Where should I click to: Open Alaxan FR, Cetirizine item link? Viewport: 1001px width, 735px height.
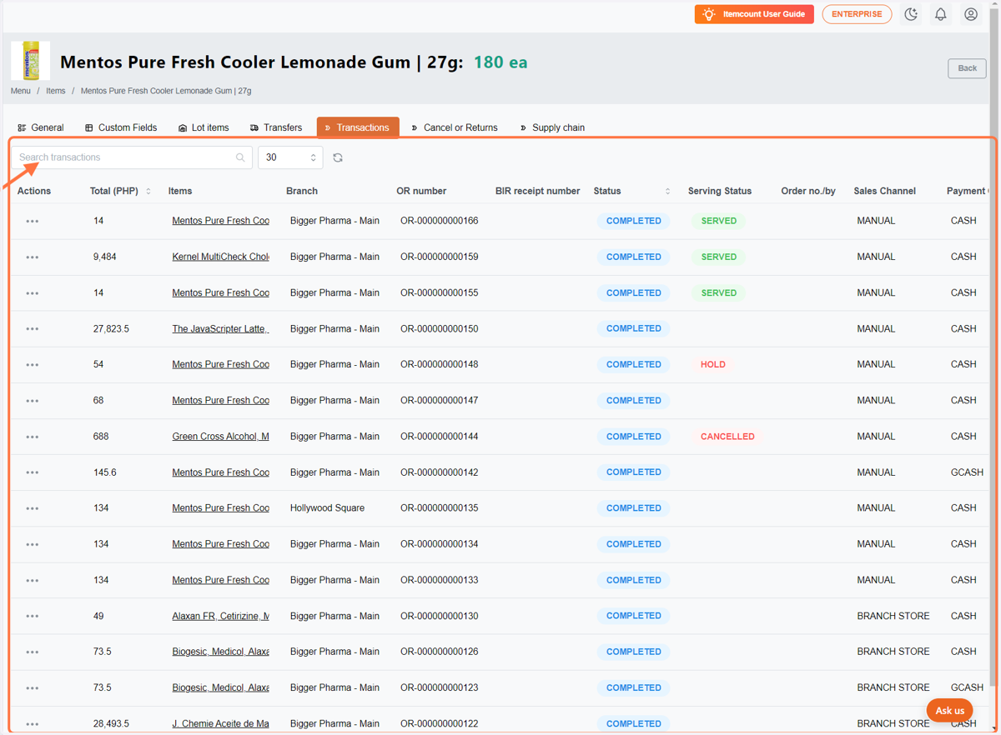coord(221,616)
